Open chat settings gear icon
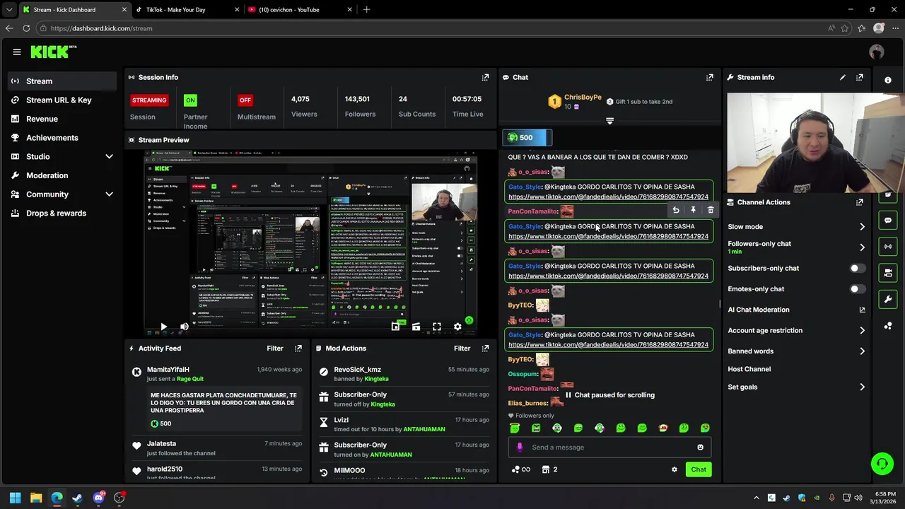Screen dimensions: 905x509 click(675, 469)
